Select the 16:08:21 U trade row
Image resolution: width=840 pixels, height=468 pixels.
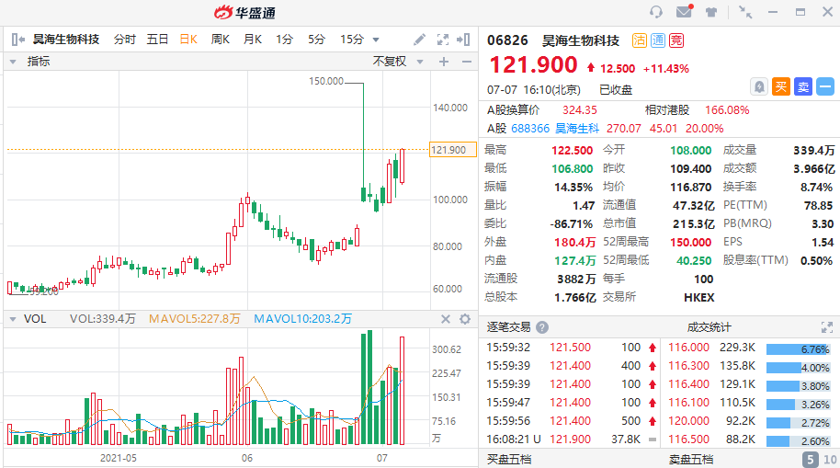pyautogui.click(x=572, y=439)
